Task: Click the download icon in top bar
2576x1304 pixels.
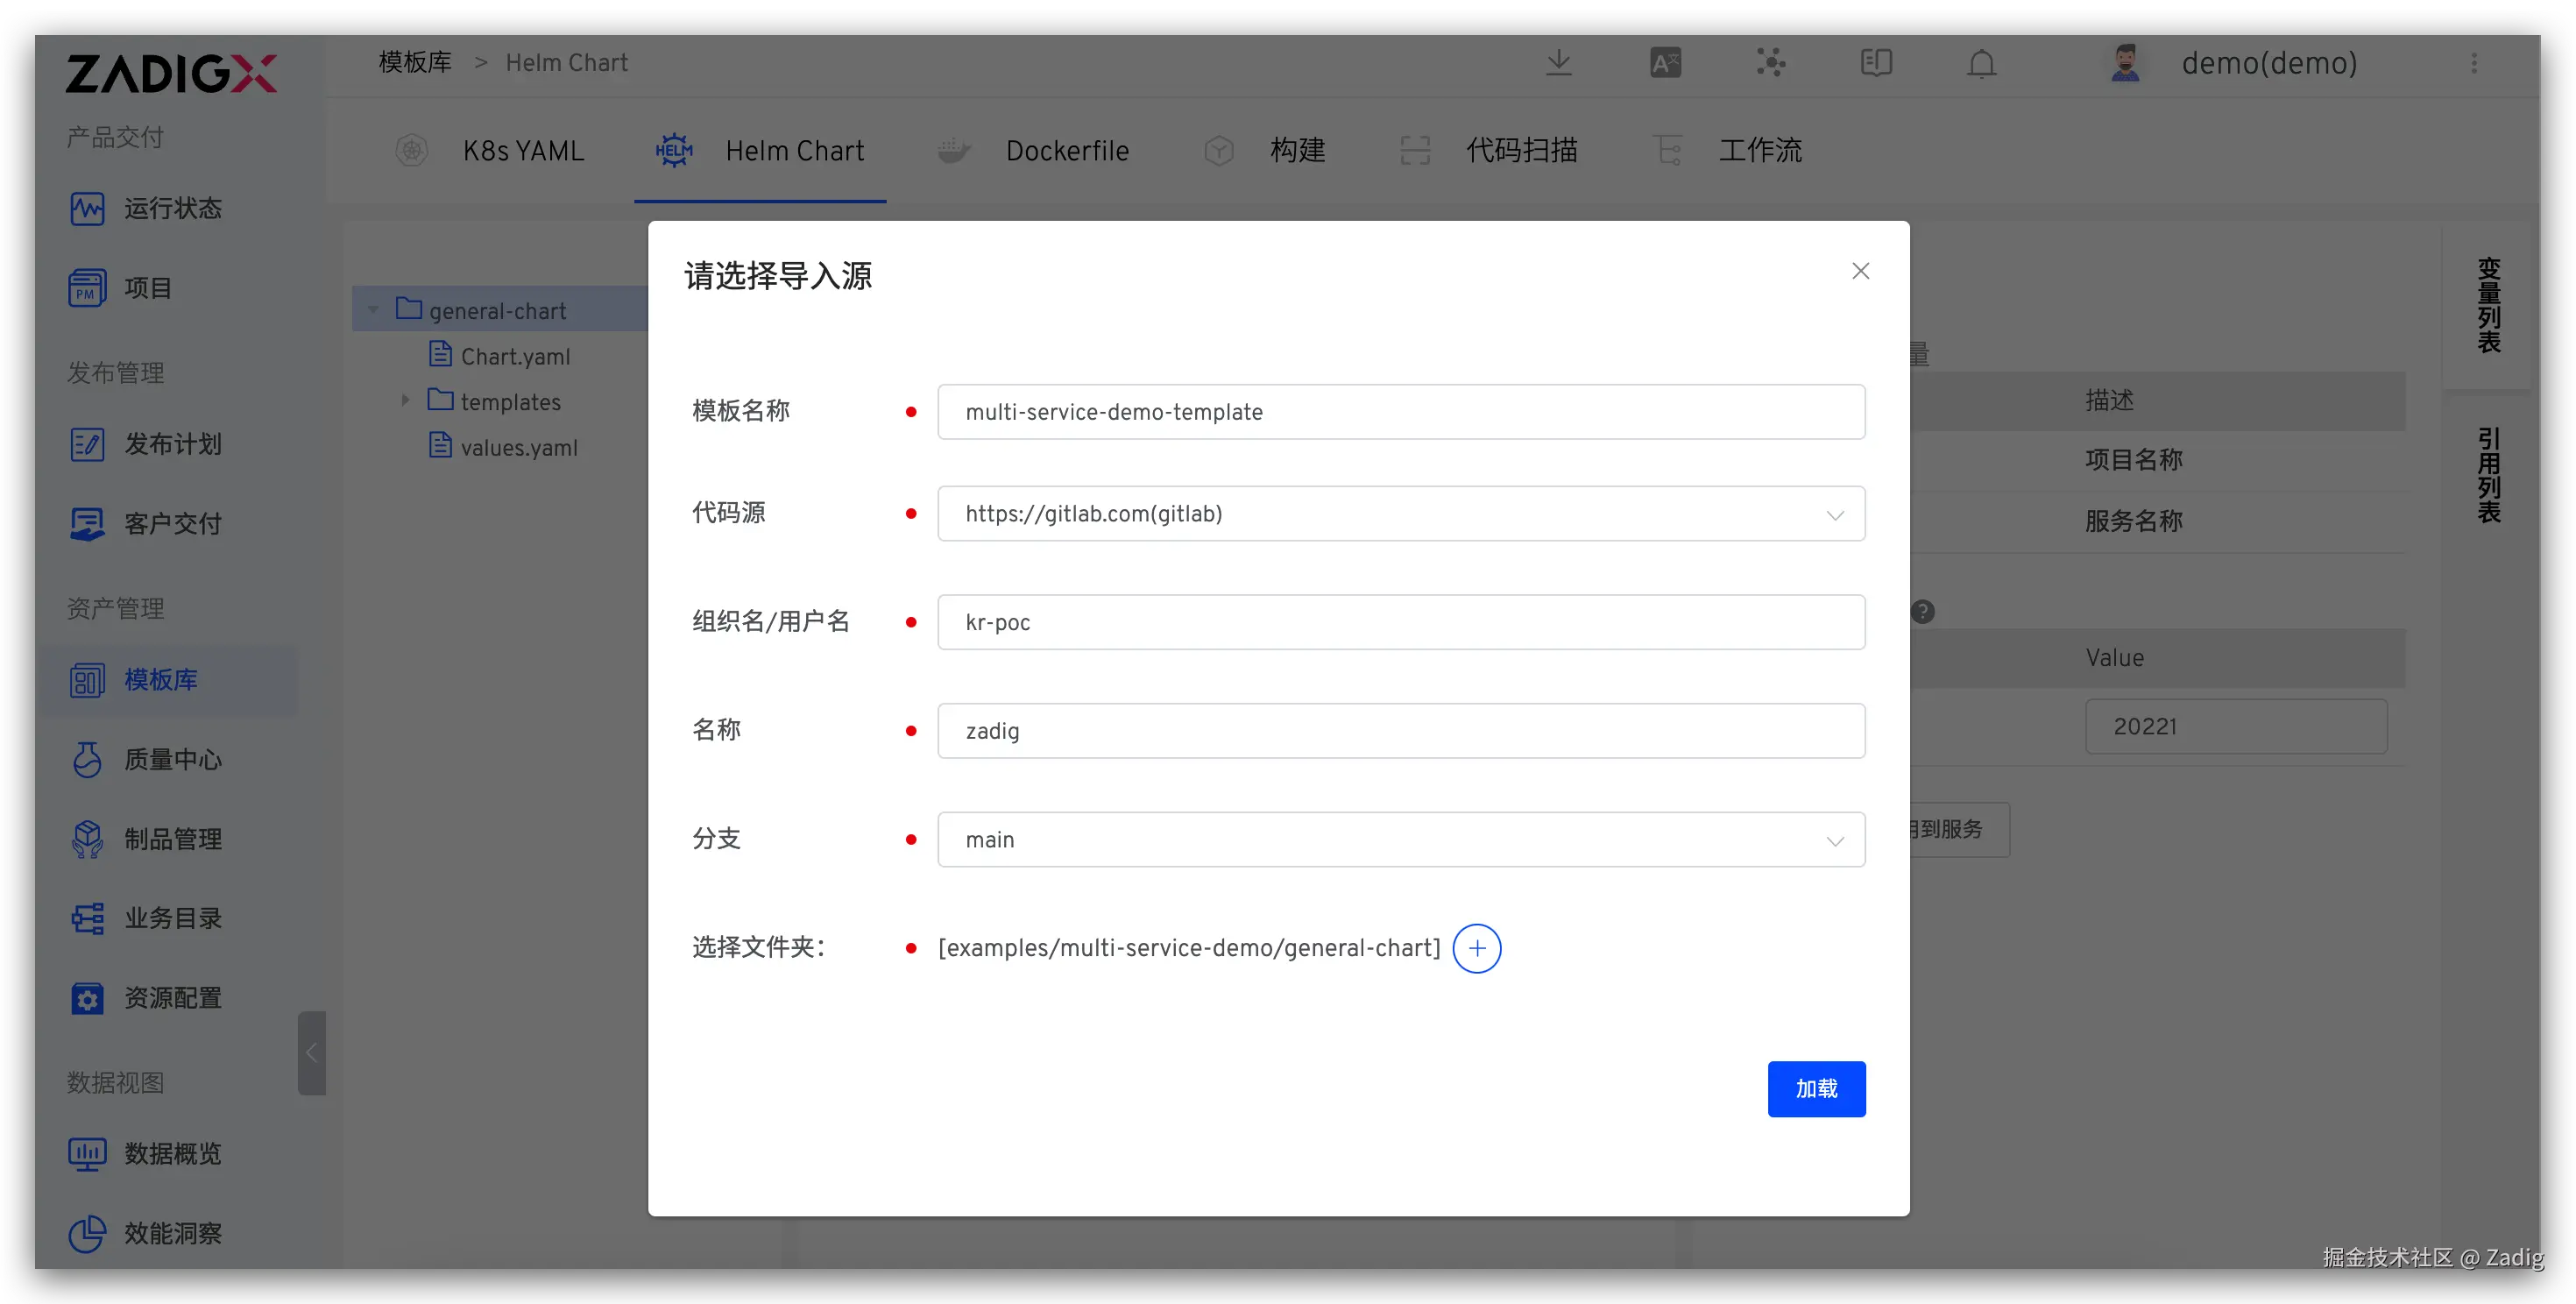Action: 1558,63
